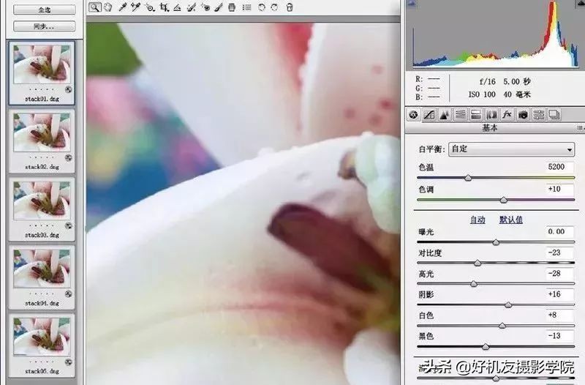Click the 对比度 contrast slider handle
The width and height of the screenshot is (585, 385).
tap(478, 263)
